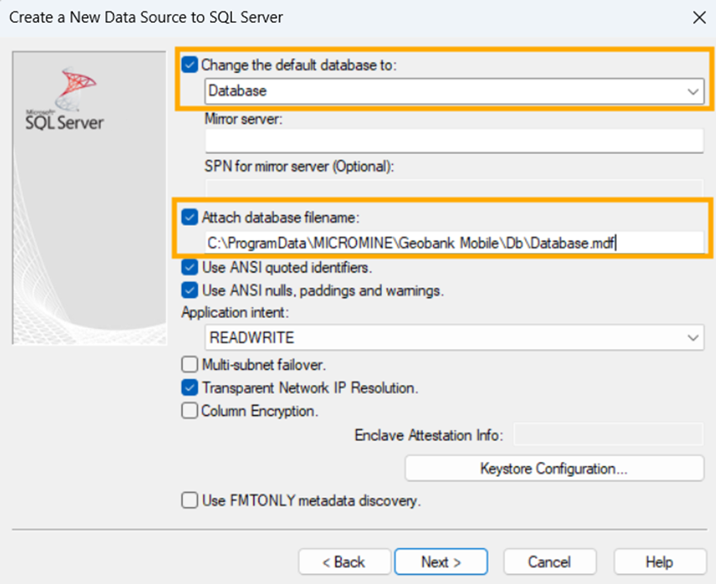Open the default database dropdown
Viewport: 716px width, 584px height.
click(693, 92)
